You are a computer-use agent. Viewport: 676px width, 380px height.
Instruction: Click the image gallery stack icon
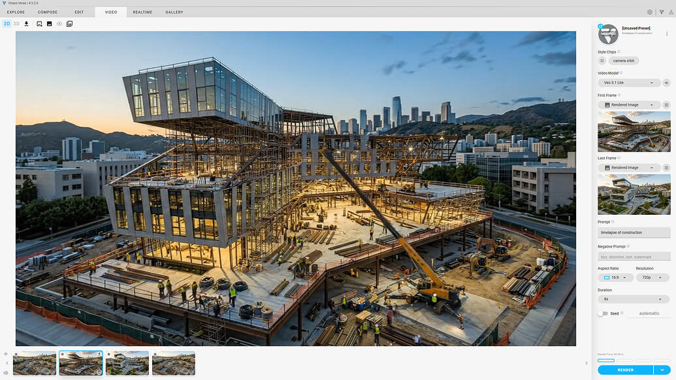[x=69, y=24]
